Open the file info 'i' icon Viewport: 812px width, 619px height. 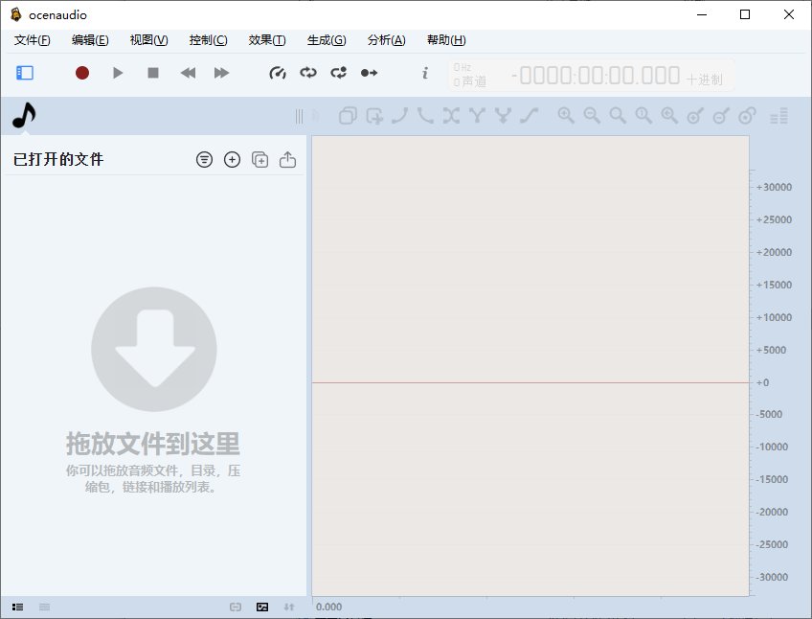[425, 73]
